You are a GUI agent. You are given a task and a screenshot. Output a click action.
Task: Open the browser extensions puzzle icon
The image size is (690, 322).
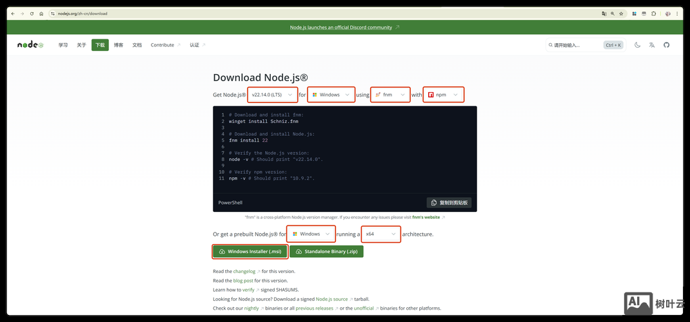point(653,14)
